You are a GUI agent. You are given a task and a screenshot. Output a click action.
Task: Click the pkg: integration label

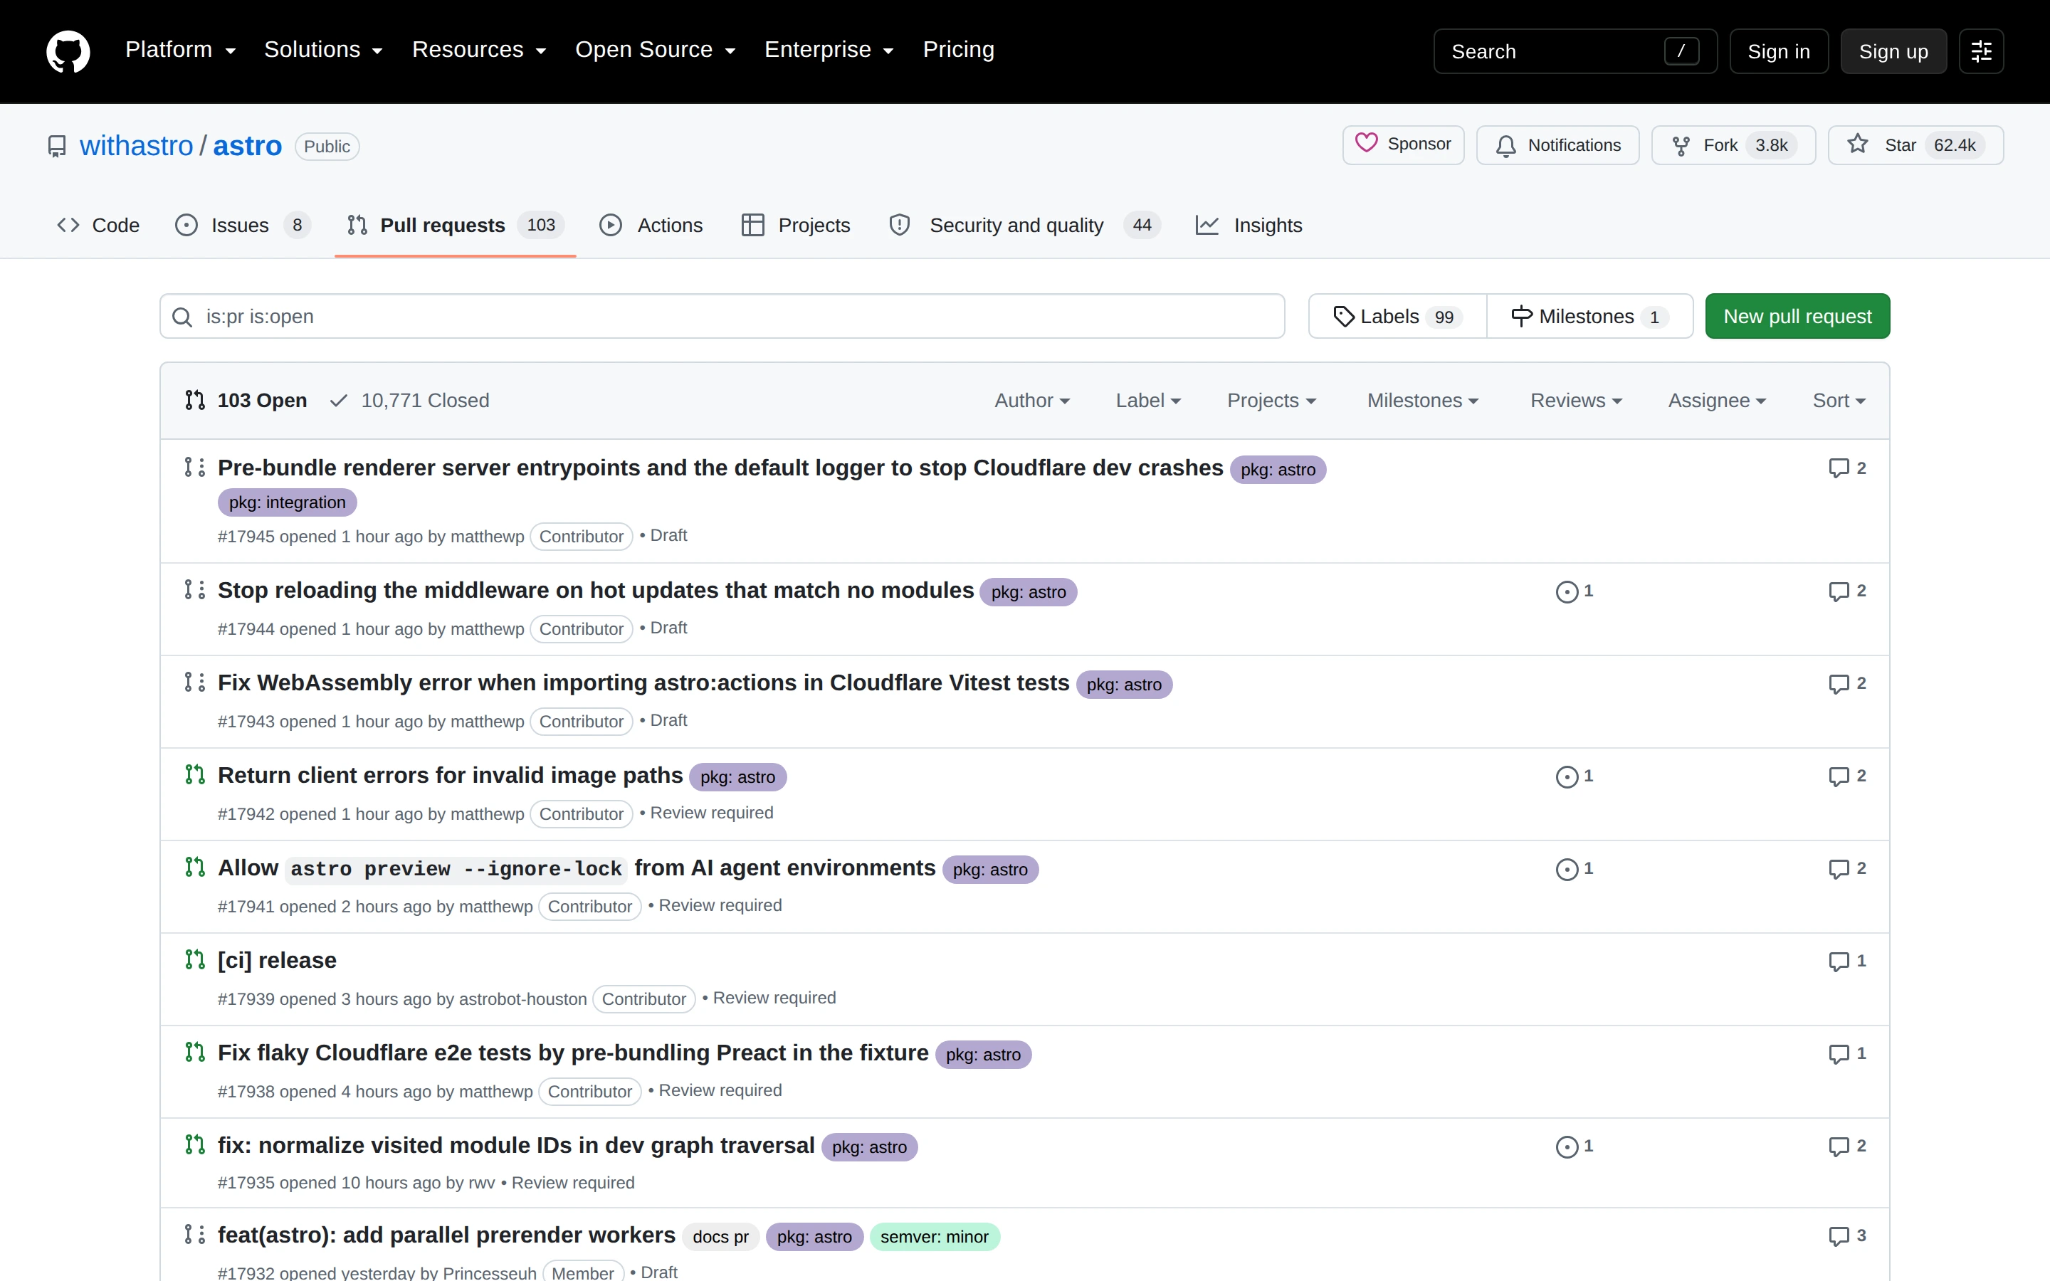point(287,502)
